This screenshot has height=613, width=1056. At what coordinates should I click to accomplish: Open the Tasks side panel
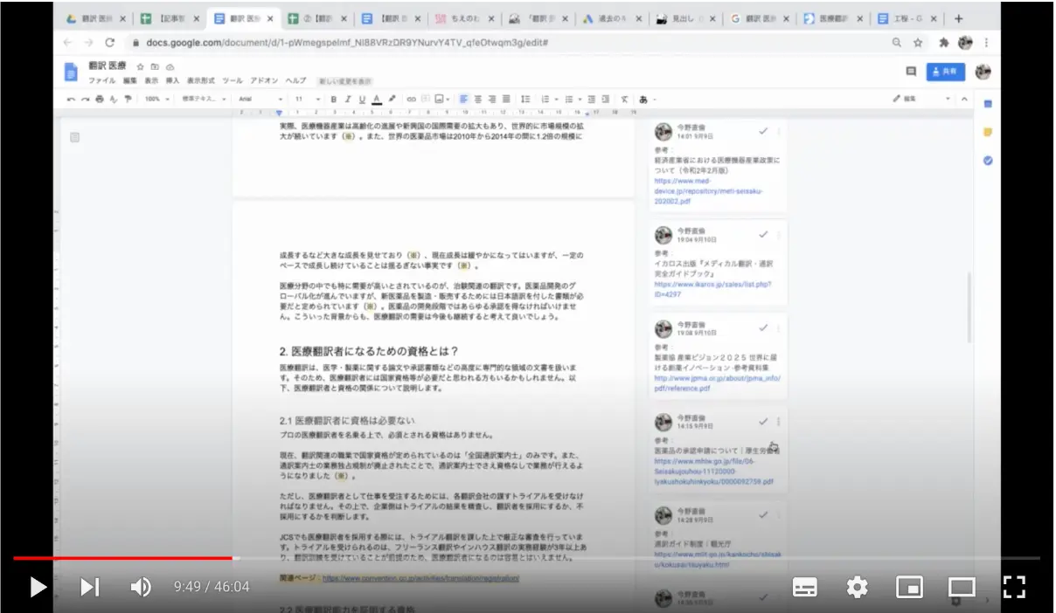click(x=988, y=161)
